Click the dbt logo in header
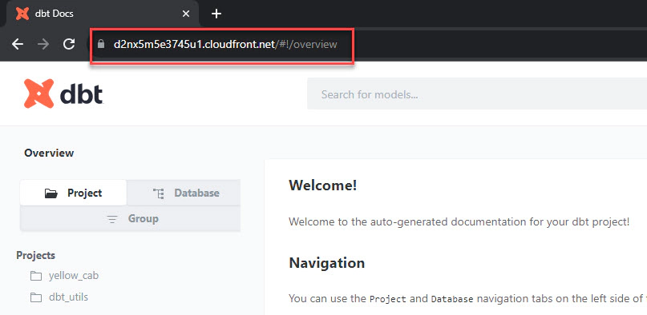The image size is (647, 315). [x=63, y=94]
